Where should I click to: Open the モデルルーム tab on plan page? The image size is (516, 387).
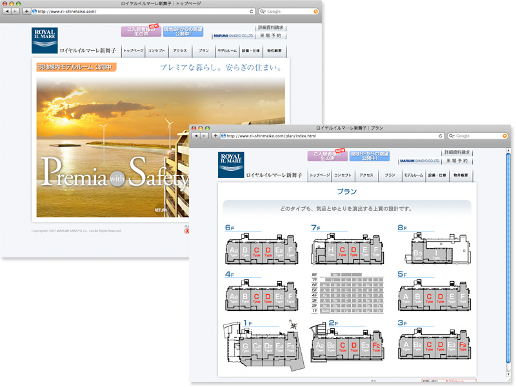413,175
